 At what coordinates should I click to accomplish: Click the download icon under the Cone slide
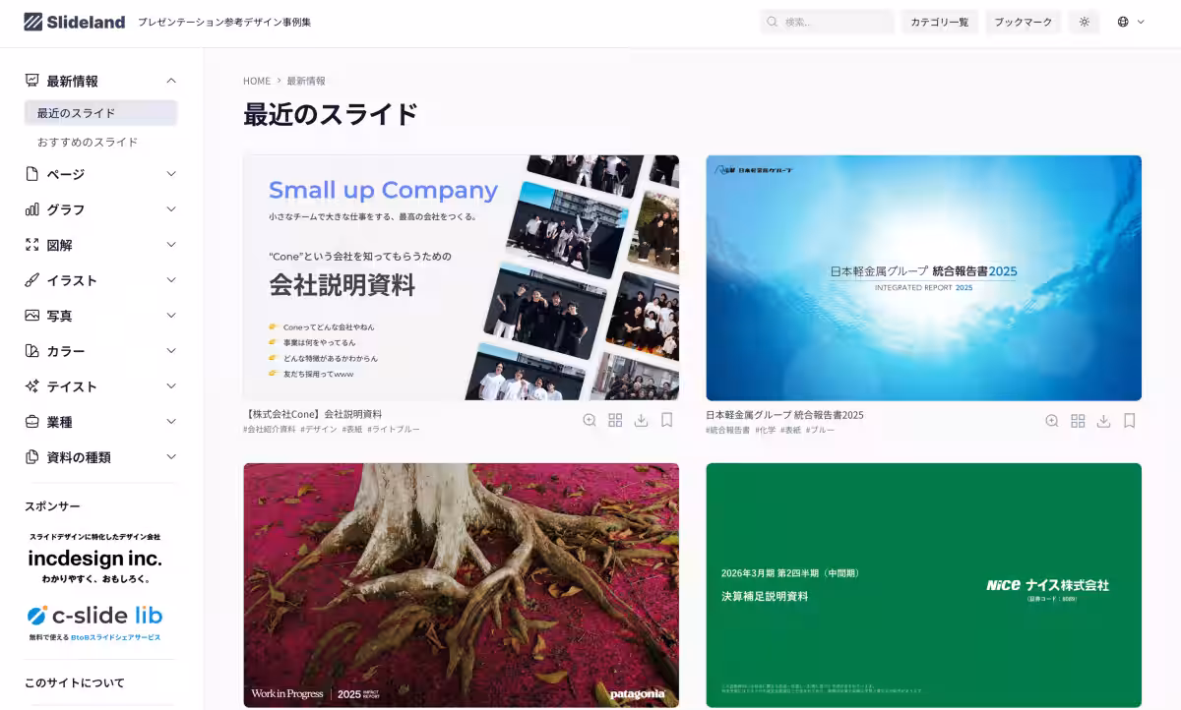tap(641, 420)
